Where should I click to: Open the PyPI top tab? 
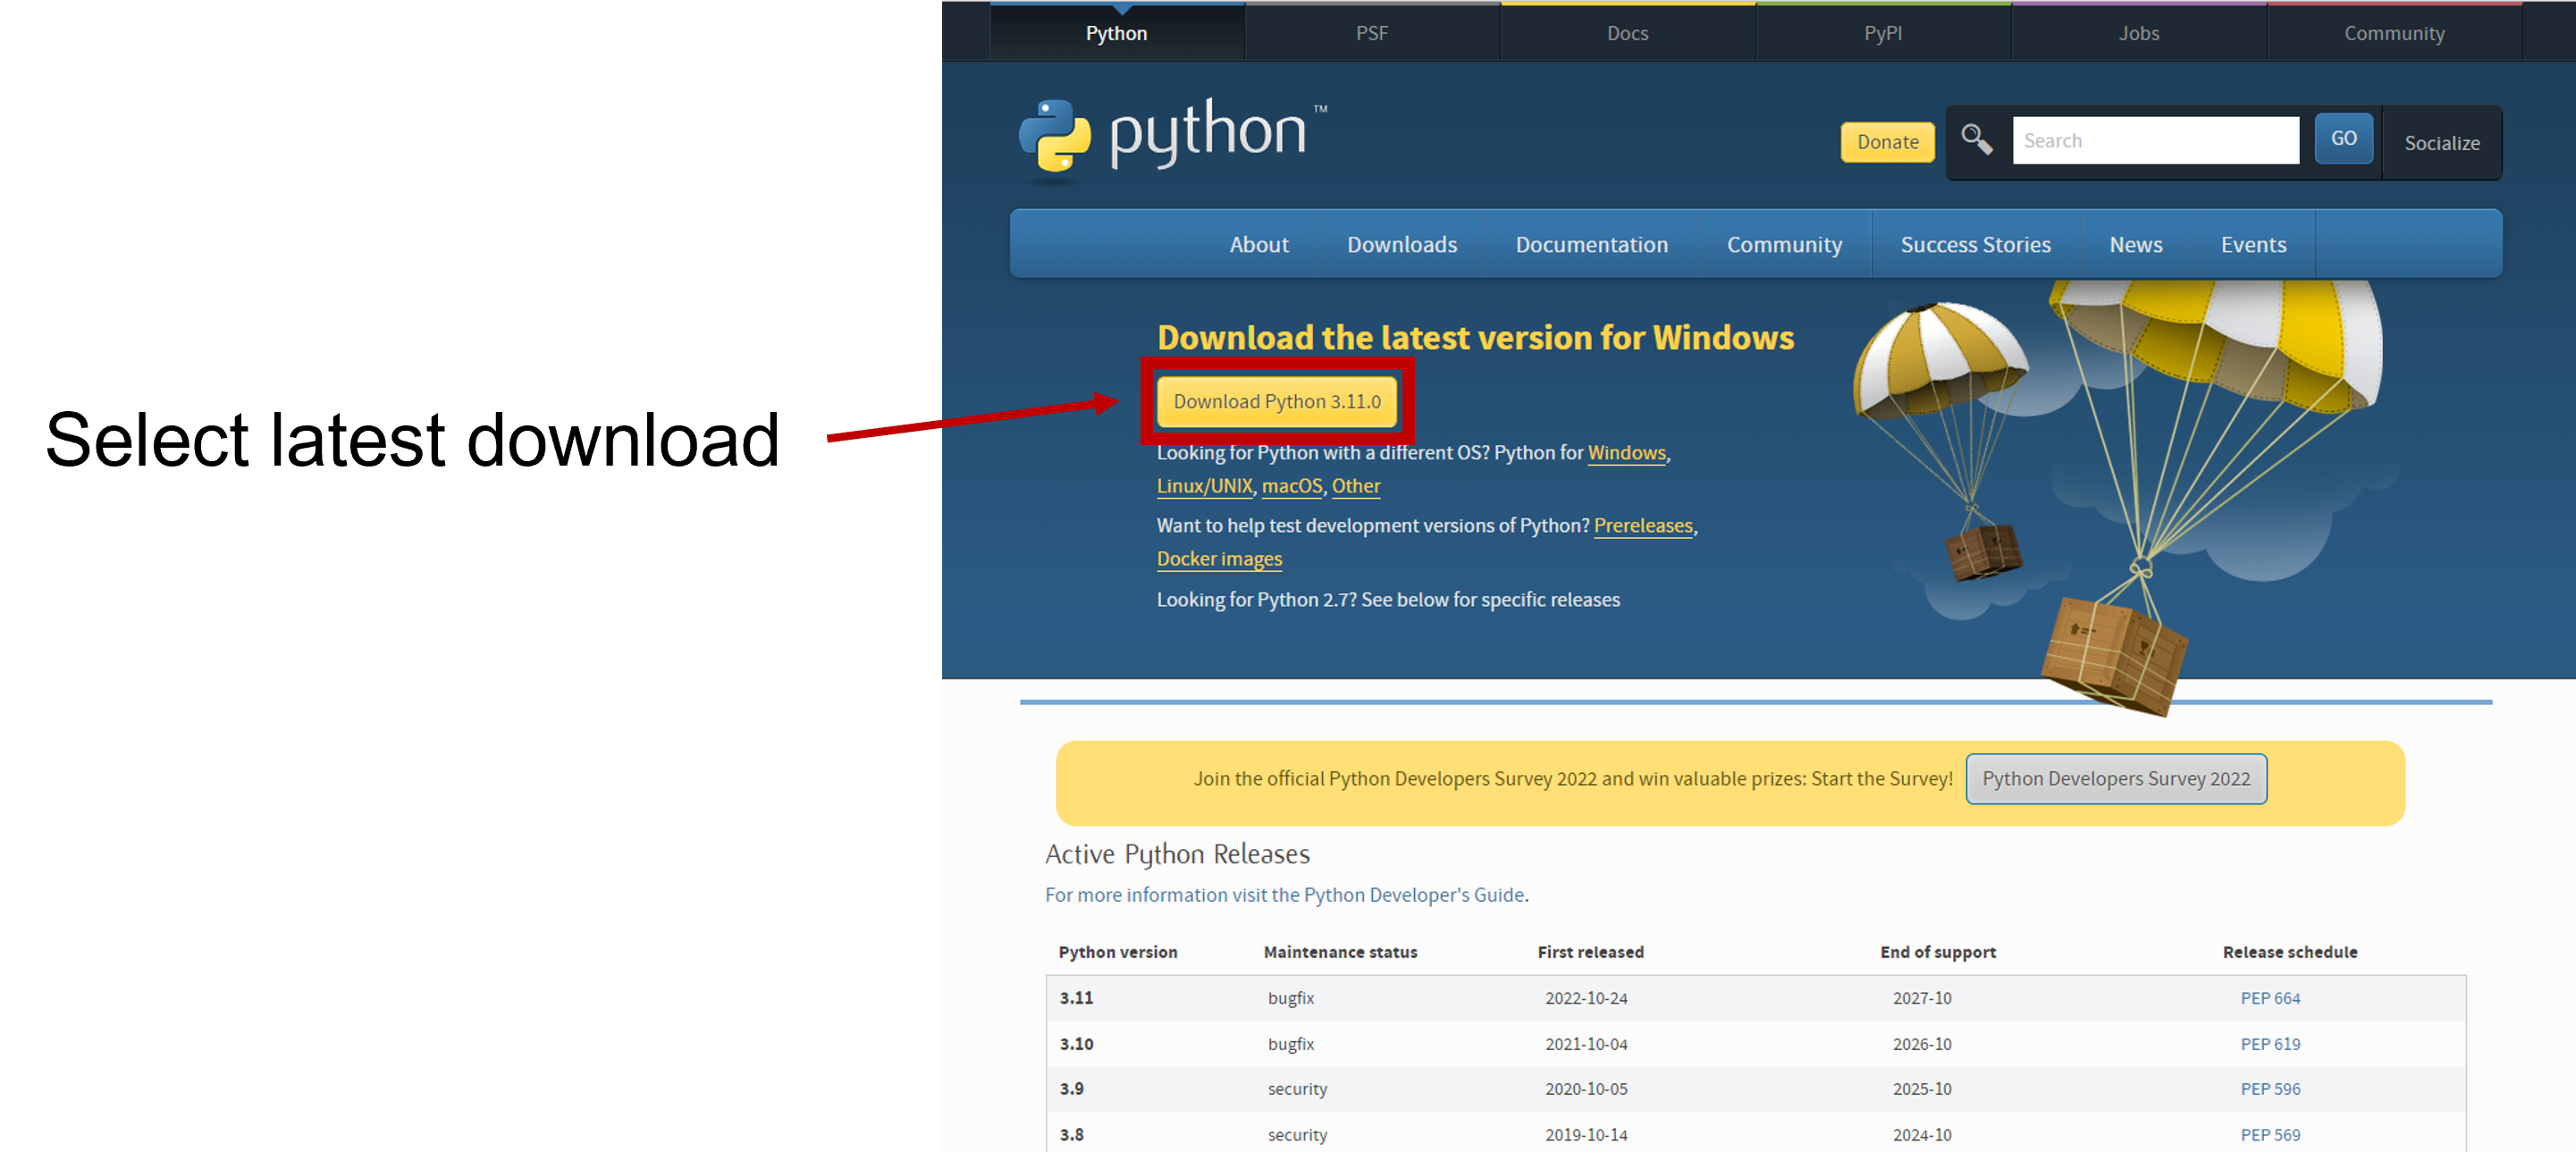click(x=1882, y=33)
